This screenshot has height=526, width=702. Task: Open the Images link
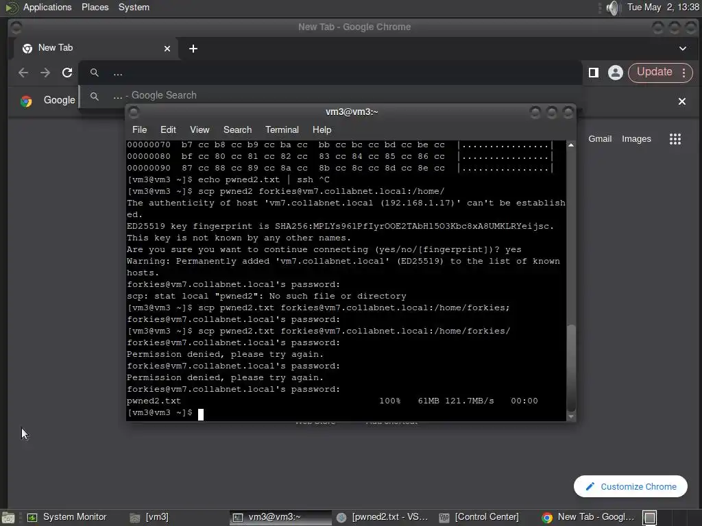[x=636, y=139]
